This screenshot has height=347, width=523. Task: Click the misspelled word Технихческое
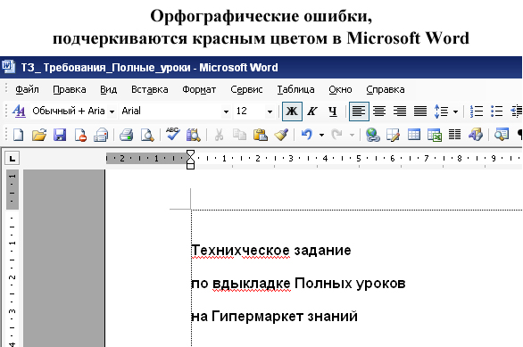click(240, 250)
